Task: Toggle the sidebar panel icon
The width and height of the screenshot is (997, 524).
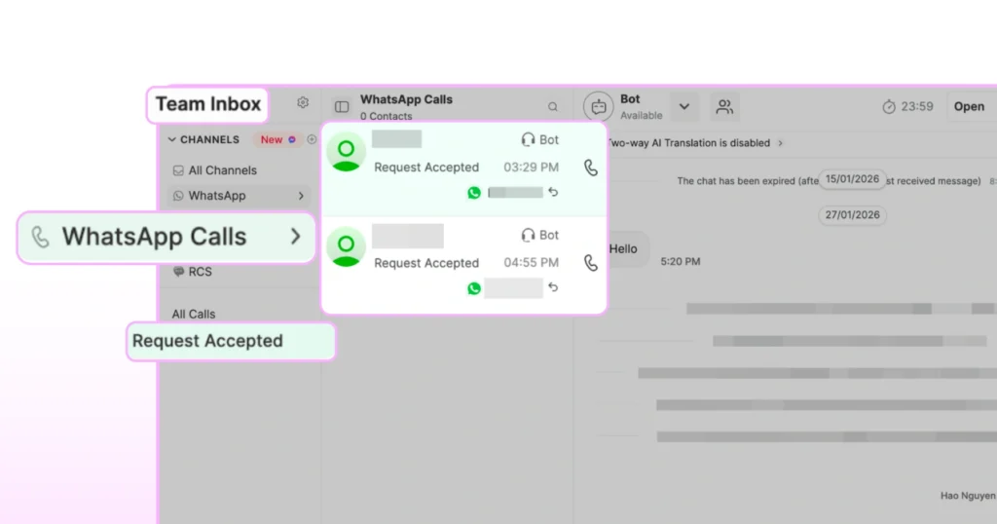Action: [342, 107]
